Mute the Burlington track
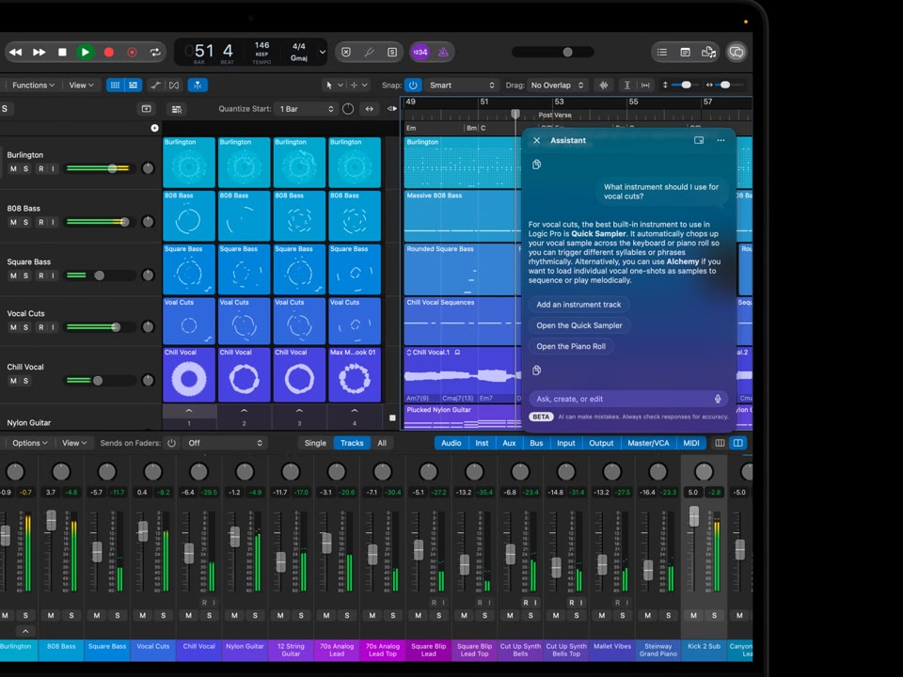Image resolution: width=903 pixels, height=677 pixels. 13,168
